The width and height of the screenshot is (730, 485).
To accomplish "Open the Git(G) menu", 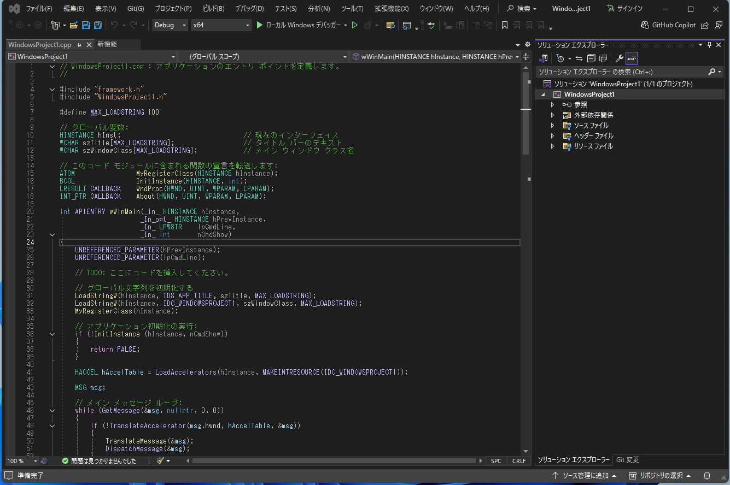I will pos(136,9).
